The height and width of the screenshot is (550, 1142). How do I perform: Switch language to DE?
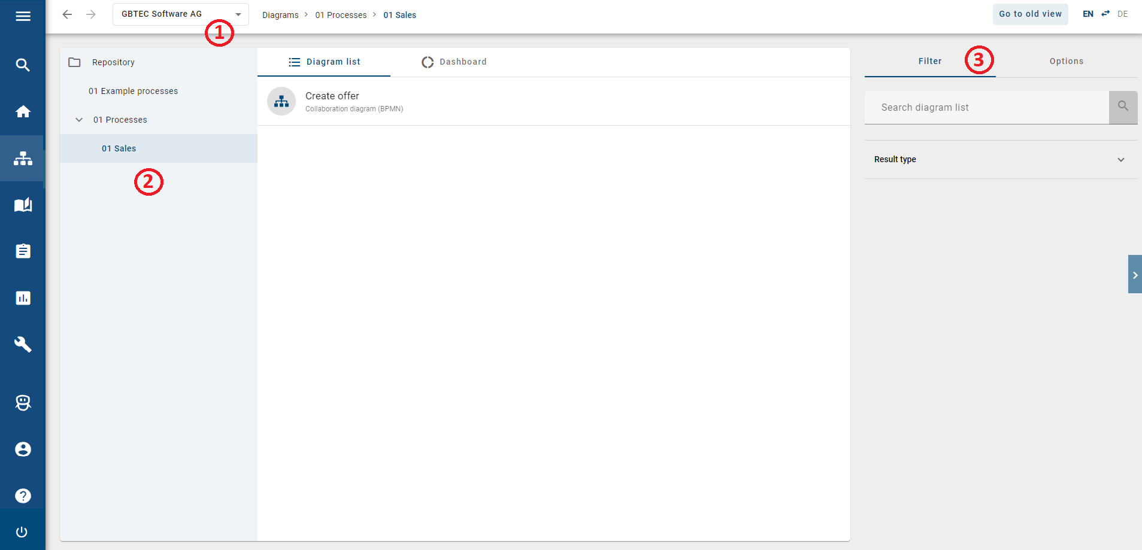(x=1123, y=14)
